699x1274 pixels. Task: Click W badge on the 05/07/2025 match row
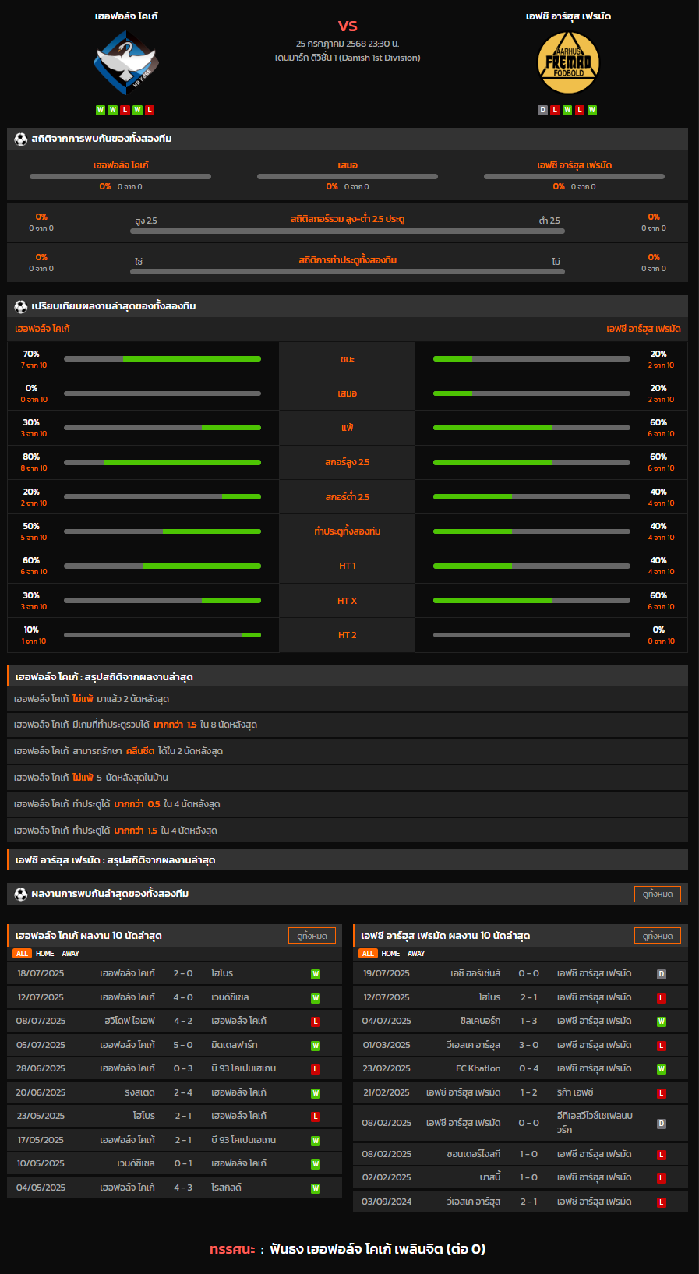pyautogui.click(x=316, y=1046)
